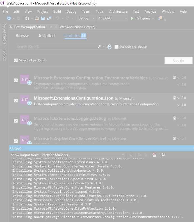
Task: Click the Save disk icon
Action: click(x=43, y=18)
